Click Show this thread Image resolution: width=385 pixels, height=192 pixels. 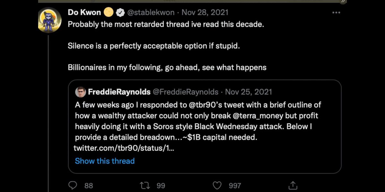105,161
